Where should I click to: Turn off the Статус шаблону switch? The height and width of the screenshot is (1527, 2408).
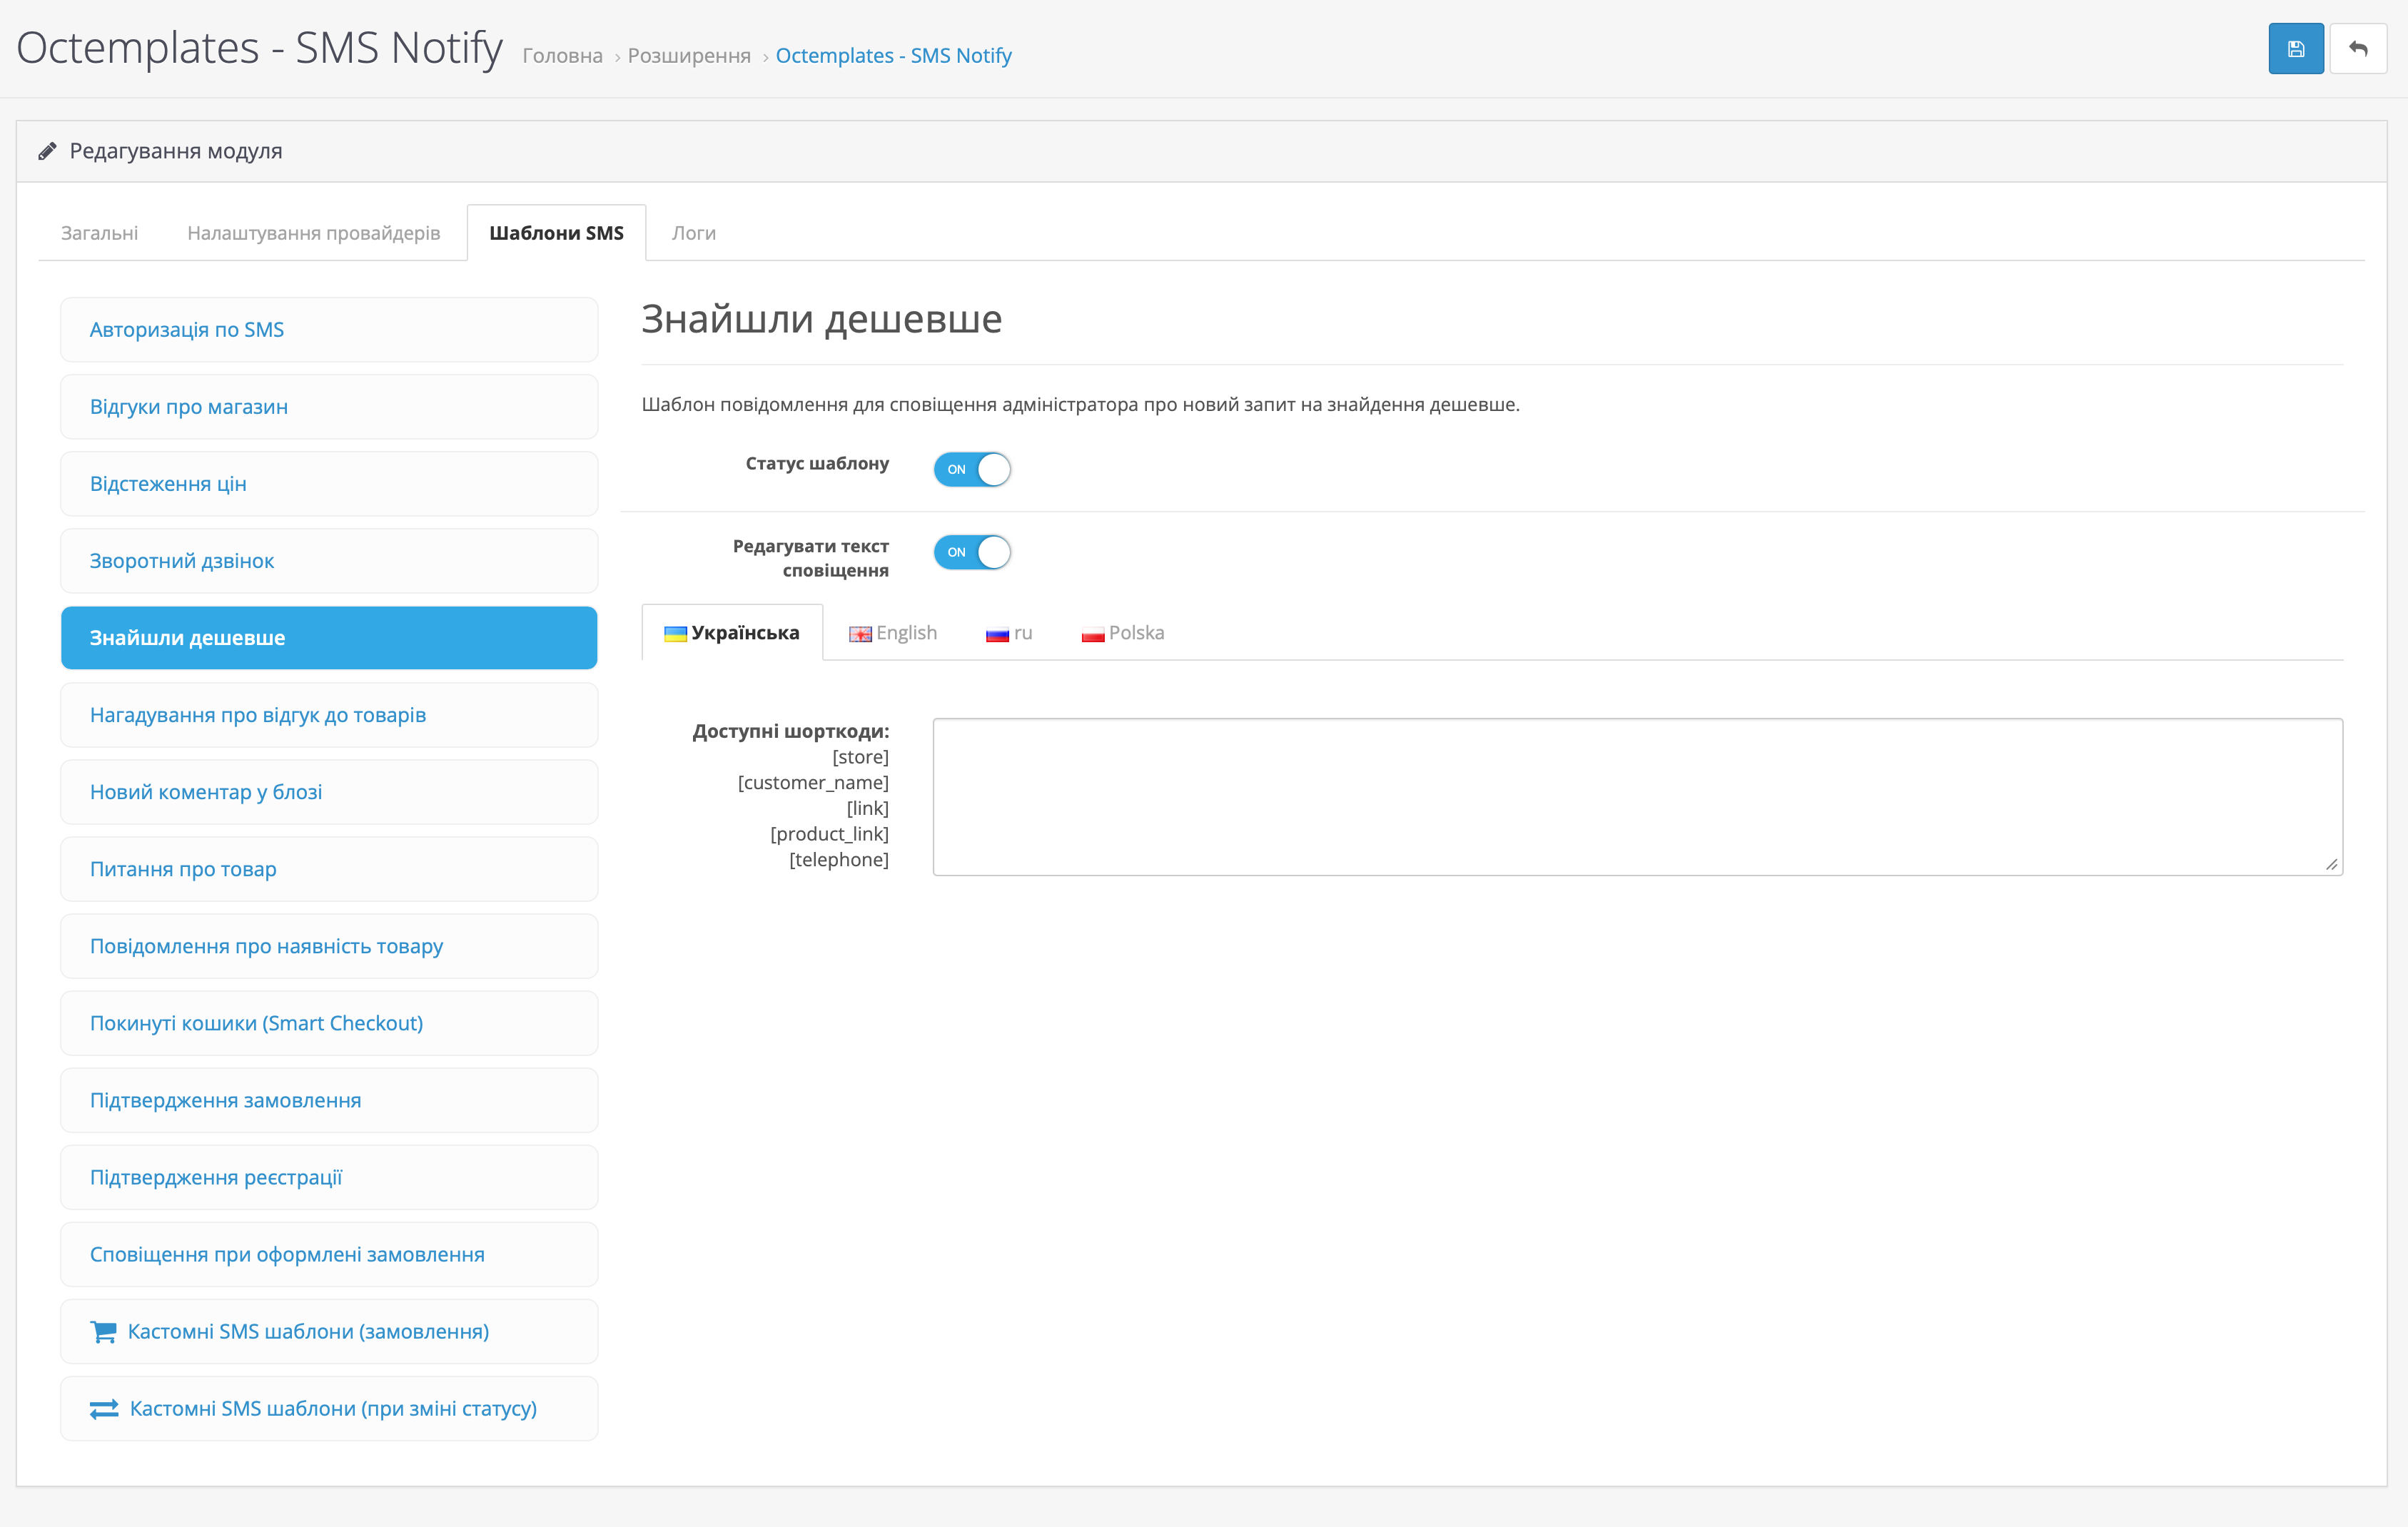pyautogui.click(x=972, y=469)
